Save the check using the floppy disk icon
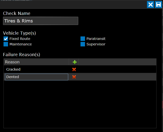This screenshot has width=163, height=132. point(158,4)
